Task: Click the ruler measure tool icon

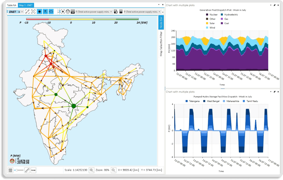Action: click(27, 170)
